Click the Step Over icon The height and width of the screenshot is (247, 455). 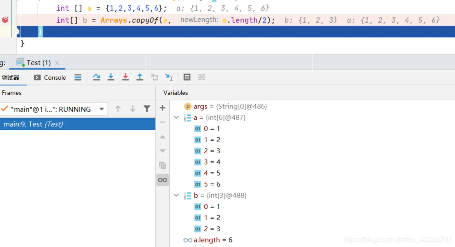(x=97, y=77)
